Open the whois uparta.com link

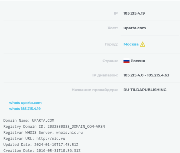pyautogui.click(x=25, y=103)
